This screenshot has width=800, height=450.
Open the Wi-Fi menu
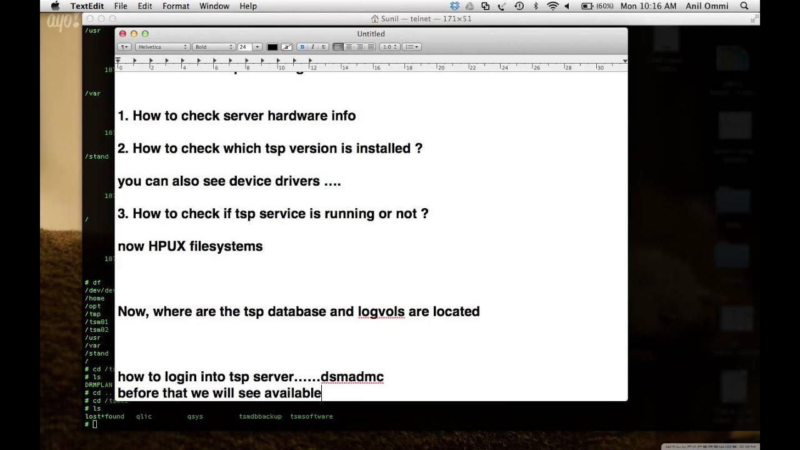point(552,6)
